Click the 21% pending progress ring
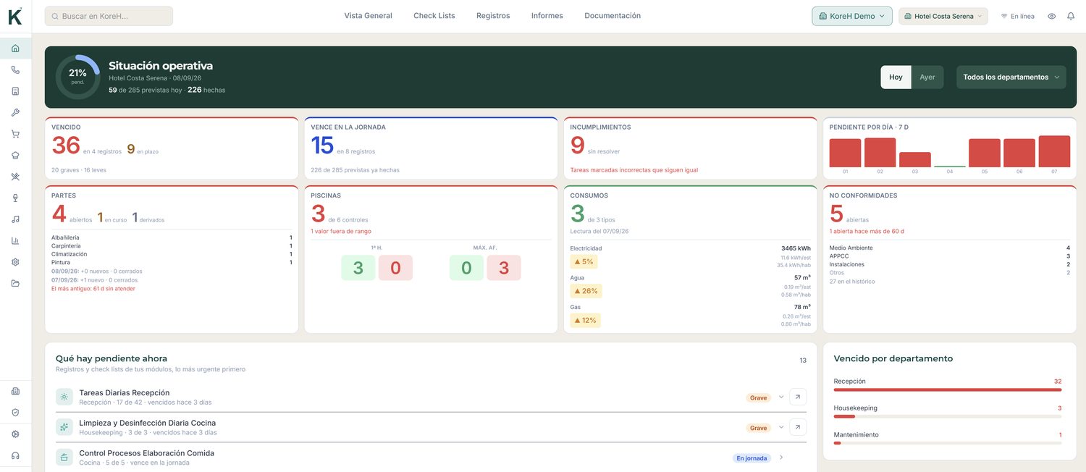The height and width of the screenshot is (472, 1086). [77, 77]
